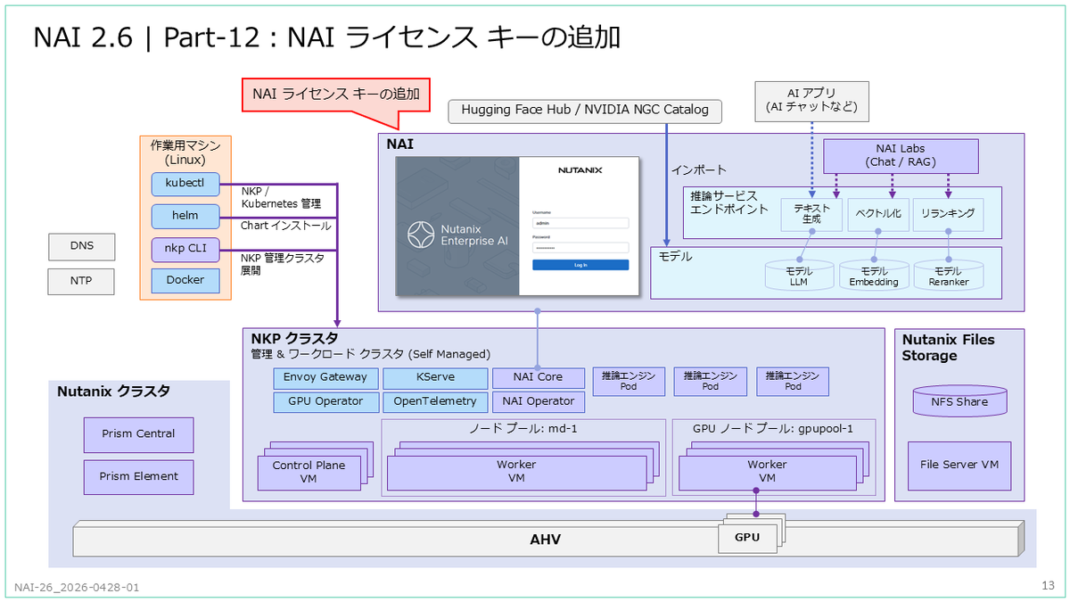Select the OpenTelemetry component box
Image resolution: width=1070 pixels, height=602 pixels.
(x=436, y=401)
